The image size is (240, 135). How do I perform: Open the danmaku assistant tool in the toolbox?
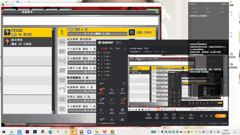[101, 91]
